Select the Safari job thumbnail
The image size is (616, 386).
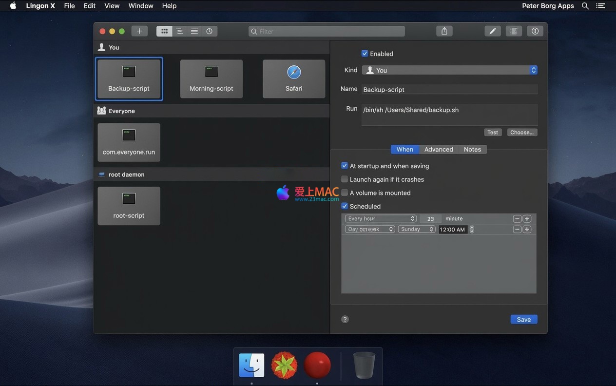[x=294, y=79]
